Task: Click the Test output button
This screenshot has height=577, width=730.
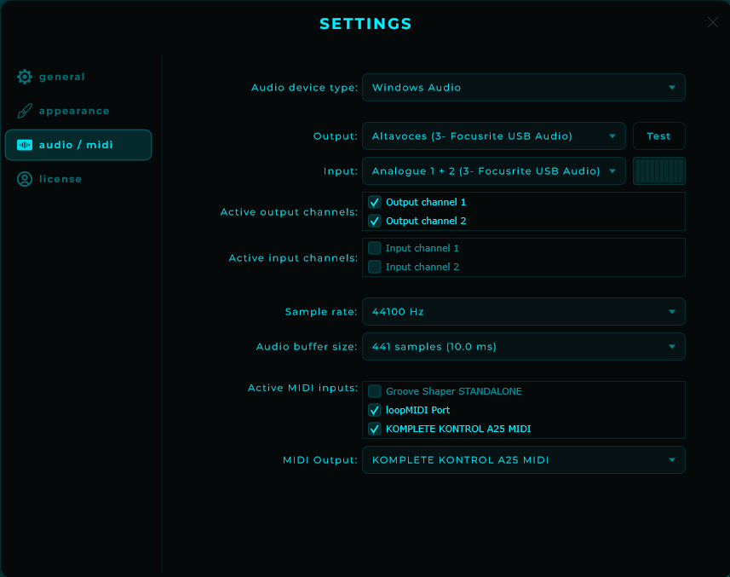Action: point(658,136)
